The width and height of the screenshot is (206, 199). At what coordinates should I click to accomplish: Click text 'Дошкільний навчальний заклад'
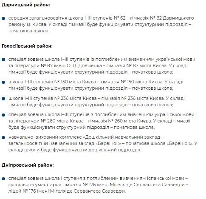[x=123, y=137]
